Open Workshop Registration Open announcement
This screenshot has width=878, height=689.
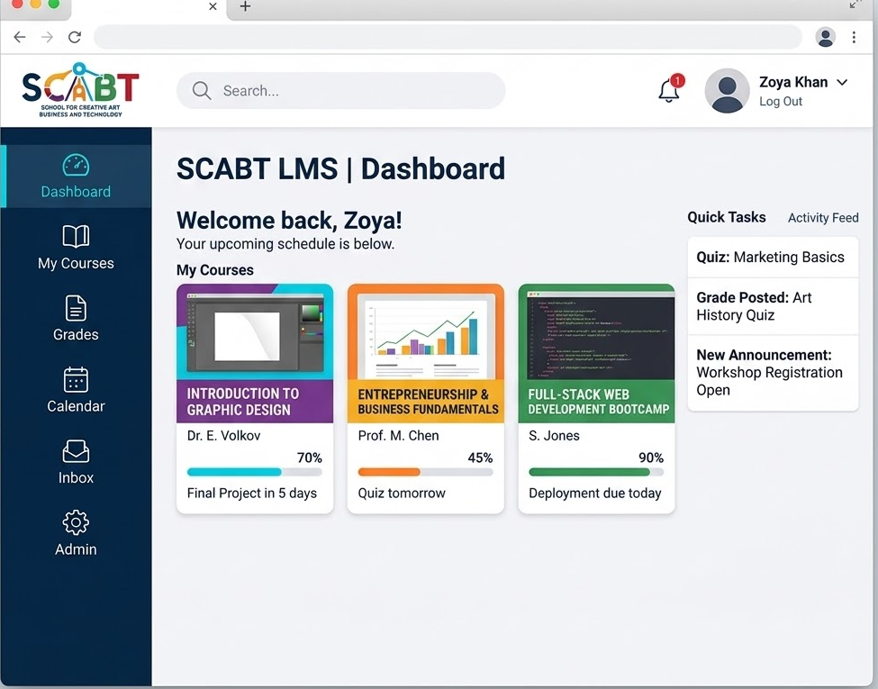coord(773,373)
